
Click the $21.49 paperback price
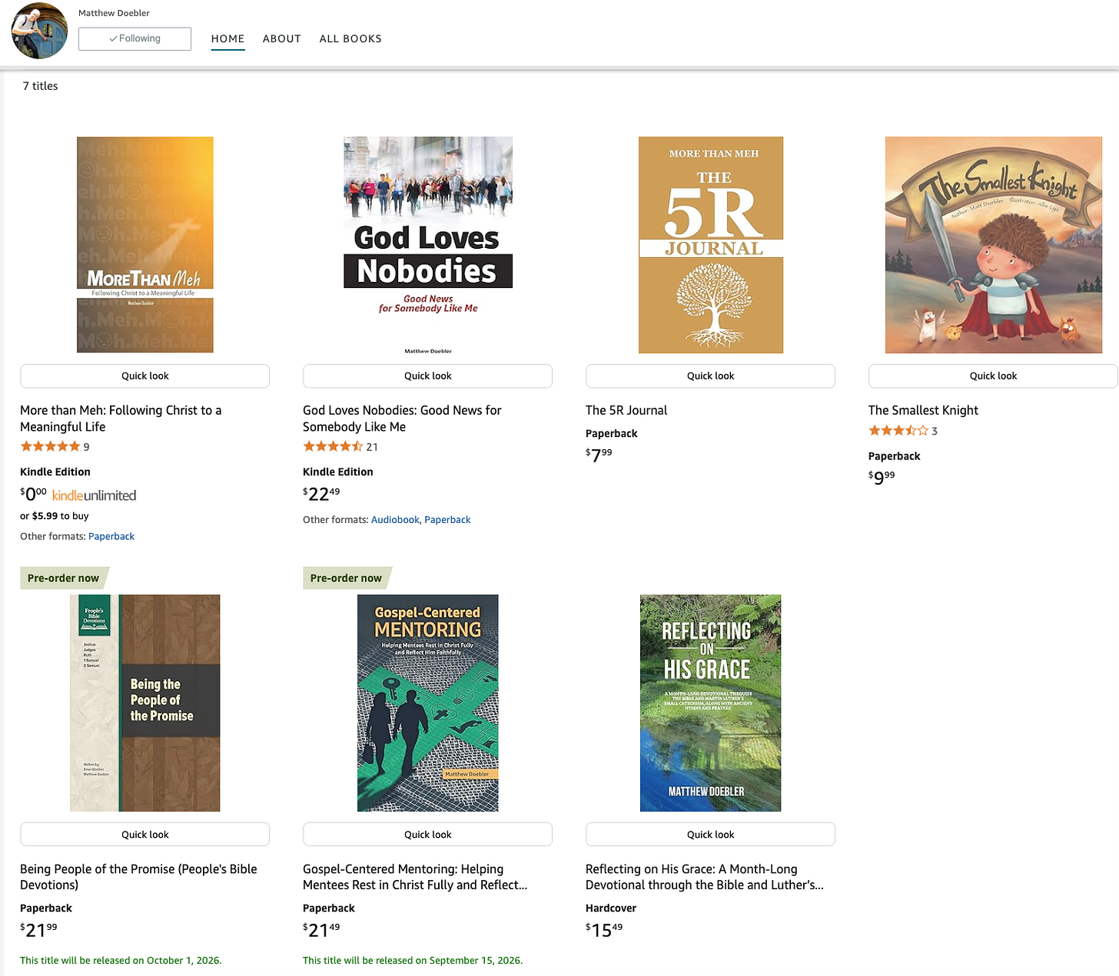[321, 929]
